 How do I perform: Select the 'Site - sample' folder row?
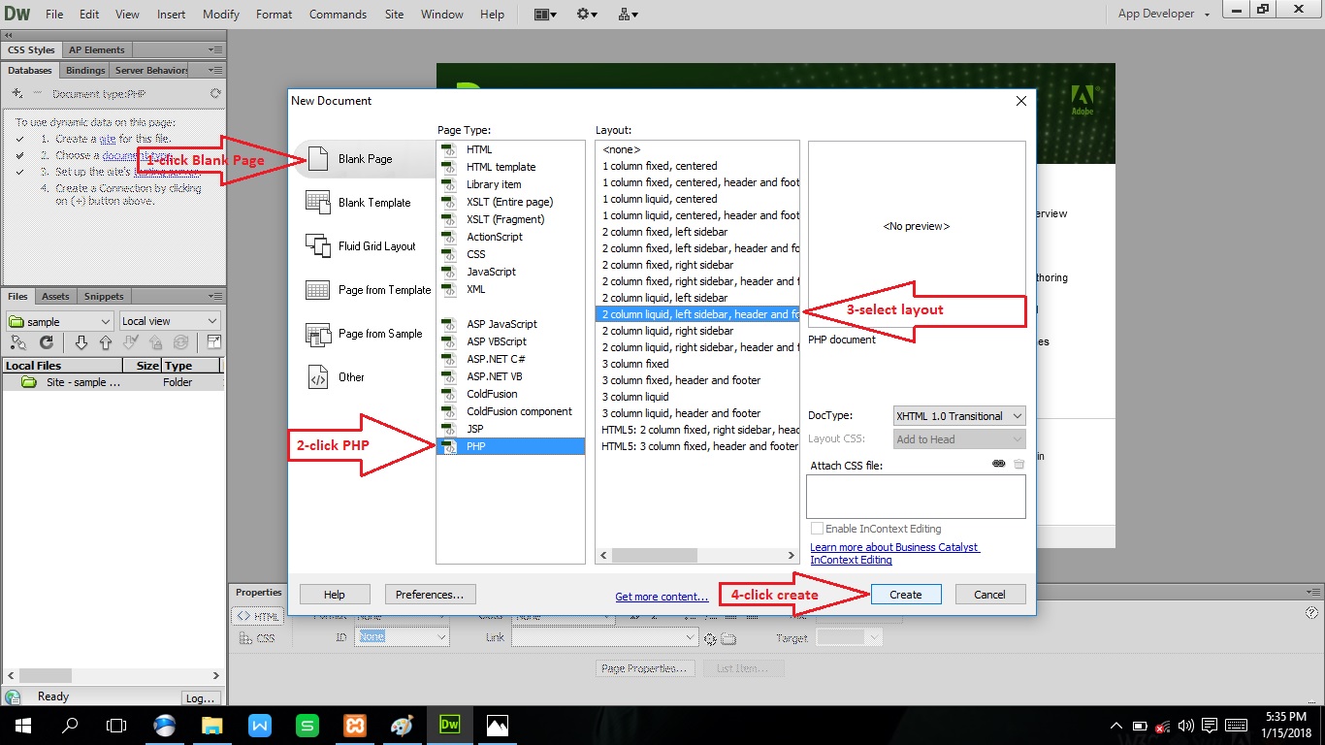113,382
